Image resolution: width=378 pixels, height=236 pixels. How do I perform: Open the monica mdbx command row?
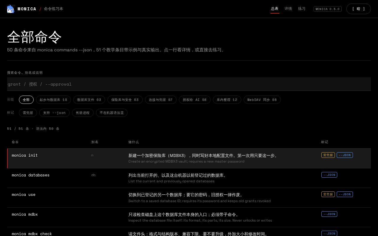click(x=189, y=217)
